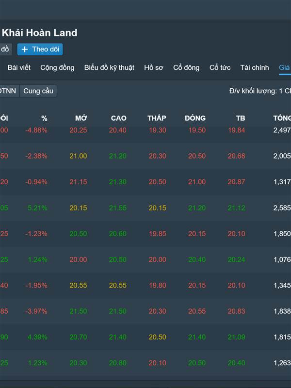Click the average price 20.83
Viewport: 291px width, 388px height.
click(237, 311)
